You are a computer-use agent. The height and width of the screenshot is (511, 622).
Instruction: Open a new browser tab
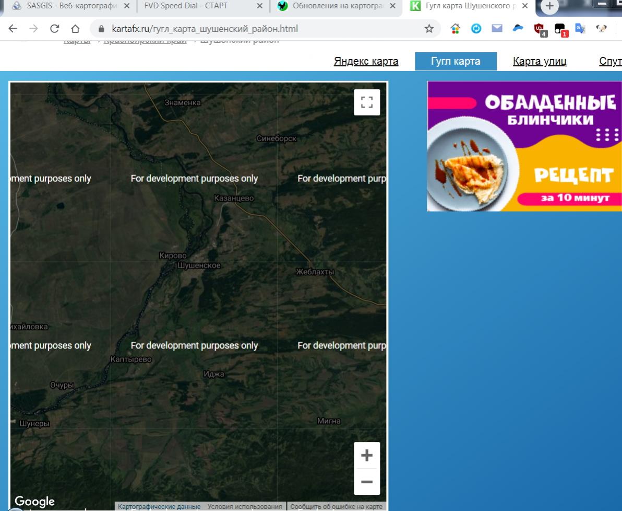(549, 6)
